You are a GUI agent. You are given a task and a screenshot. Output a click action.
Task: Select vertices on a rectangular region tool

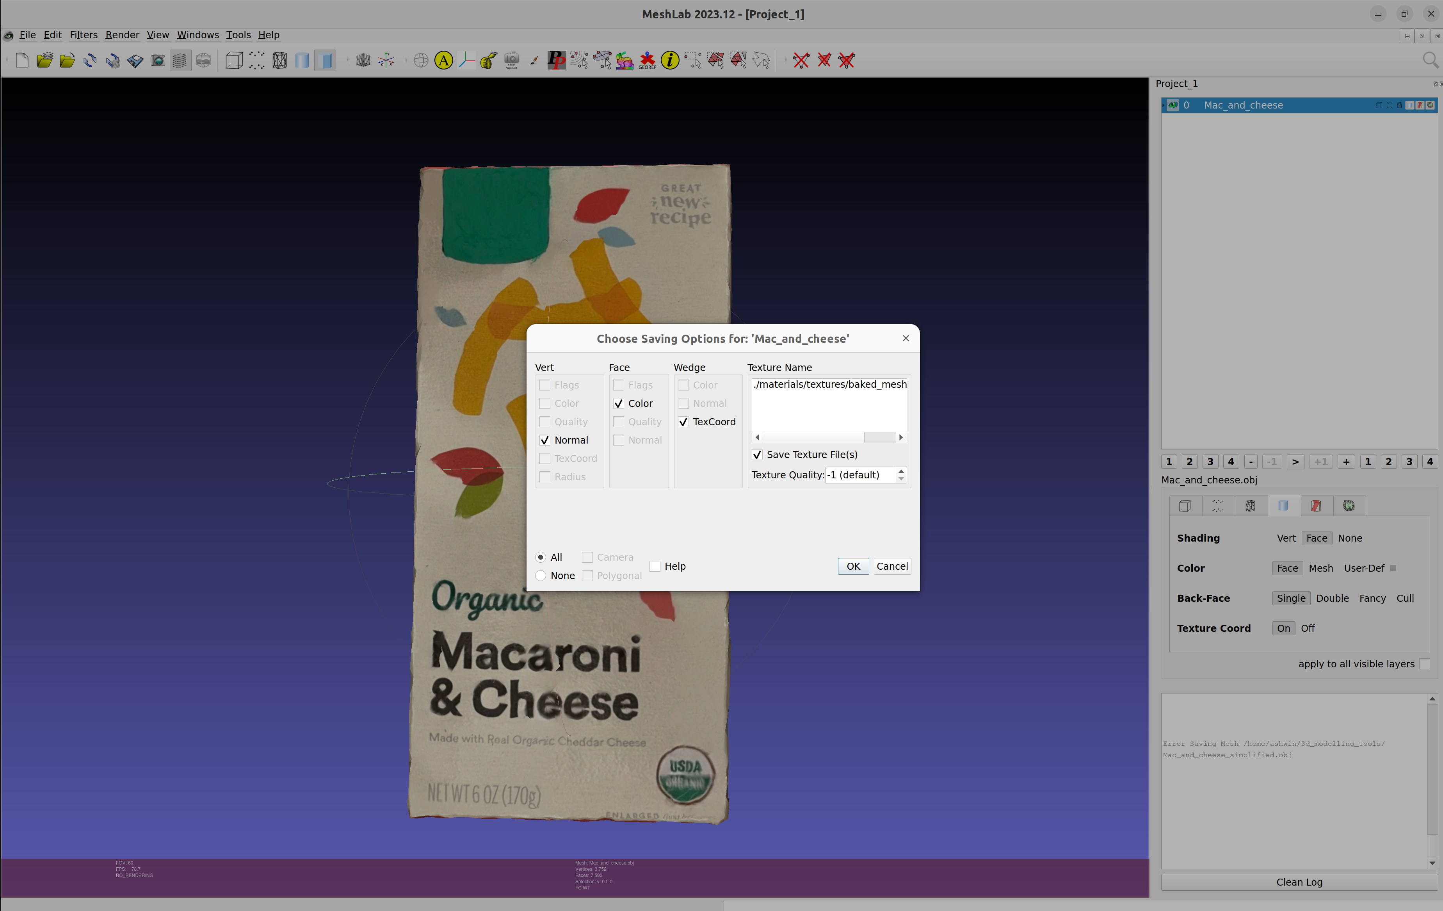(692, 60)
